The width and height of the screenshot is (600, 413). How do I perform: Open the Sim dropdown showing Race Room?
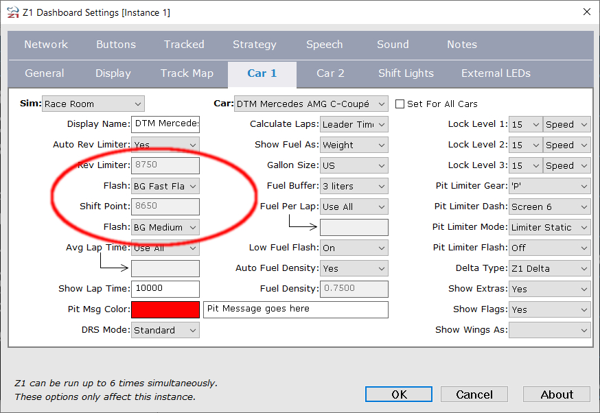click(x=93, y=104)
